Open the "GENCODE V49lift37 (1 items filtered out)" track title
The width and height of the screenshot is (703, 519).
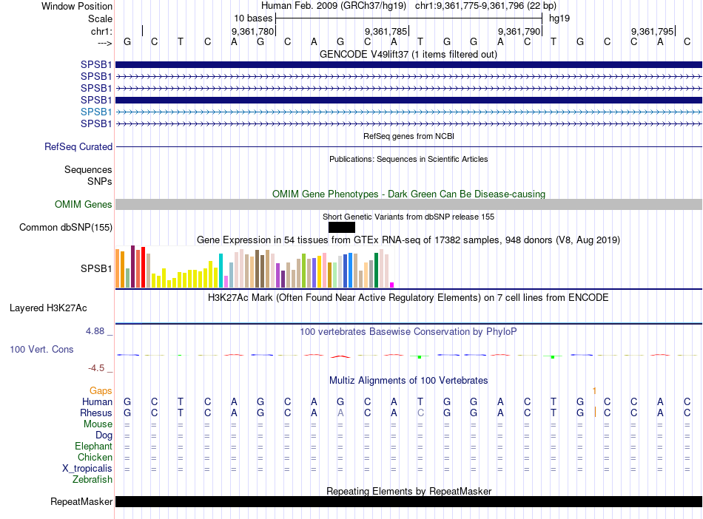pyautogui.click(x=408, y=54)
